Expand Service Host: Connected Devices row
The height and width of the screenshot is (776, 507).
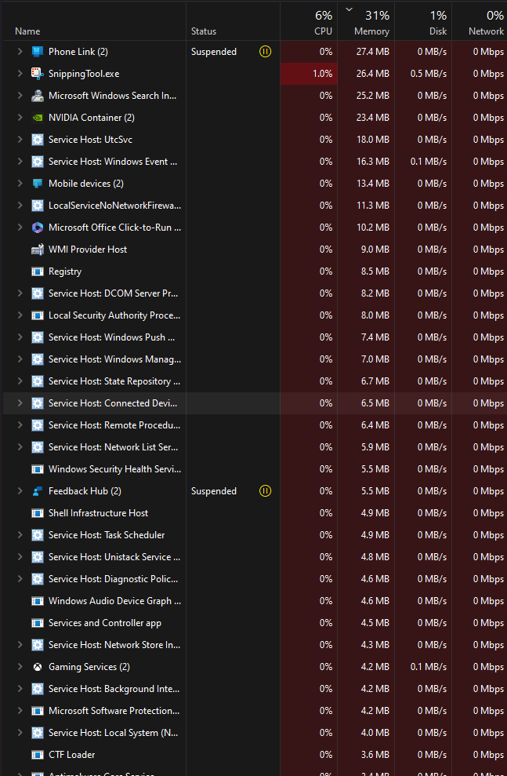point(20,403)
